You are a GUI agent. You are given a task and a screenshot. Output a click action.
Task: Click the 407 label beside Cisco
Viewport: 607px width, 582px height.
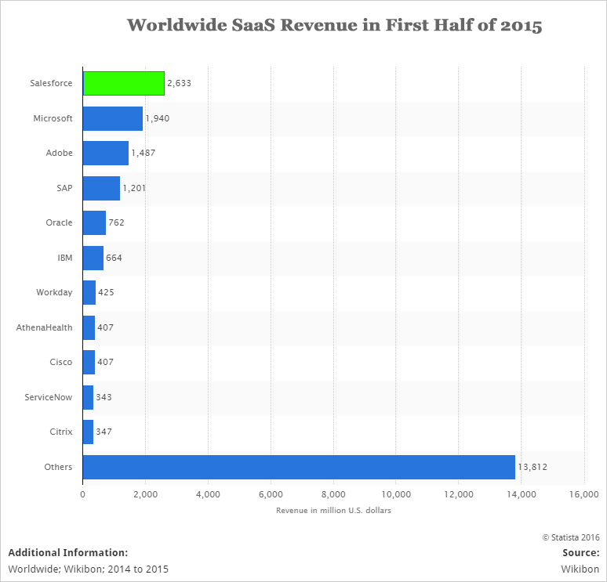[105, 363]
